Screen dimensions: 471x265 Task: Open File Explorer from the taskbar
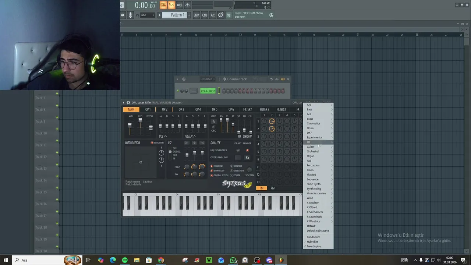click(137, 260)
